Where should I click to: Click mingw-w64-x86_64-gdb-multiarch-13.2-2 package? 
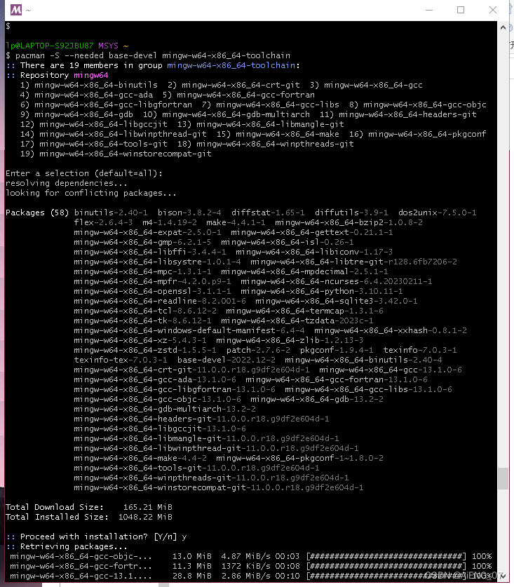click(x=165, y=409)
